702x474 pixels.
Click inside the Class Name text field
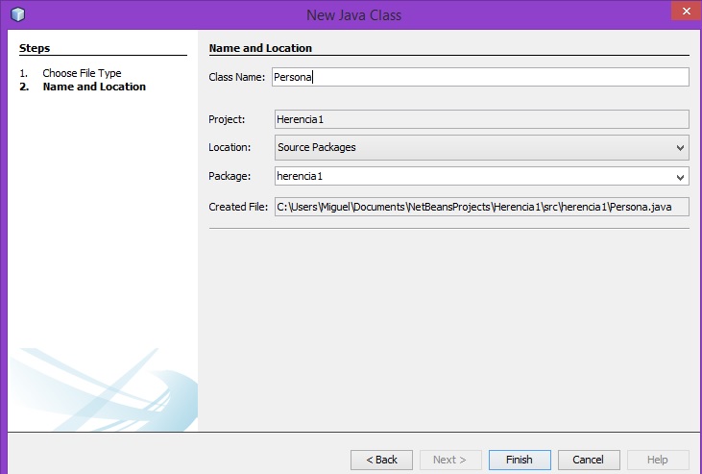click(x=480, y=77)
